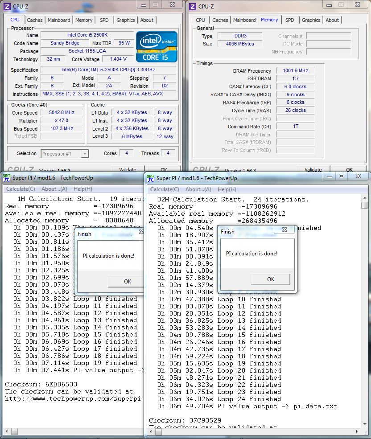
Task: Open Help(H) menu in the 1M Super PI window
Action: tap(83, 189)
